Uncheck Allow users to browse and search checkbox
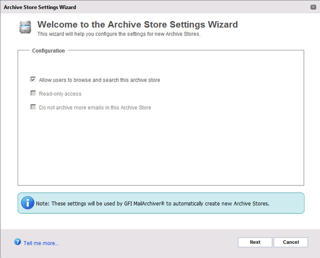 click(x=33, y=79)
